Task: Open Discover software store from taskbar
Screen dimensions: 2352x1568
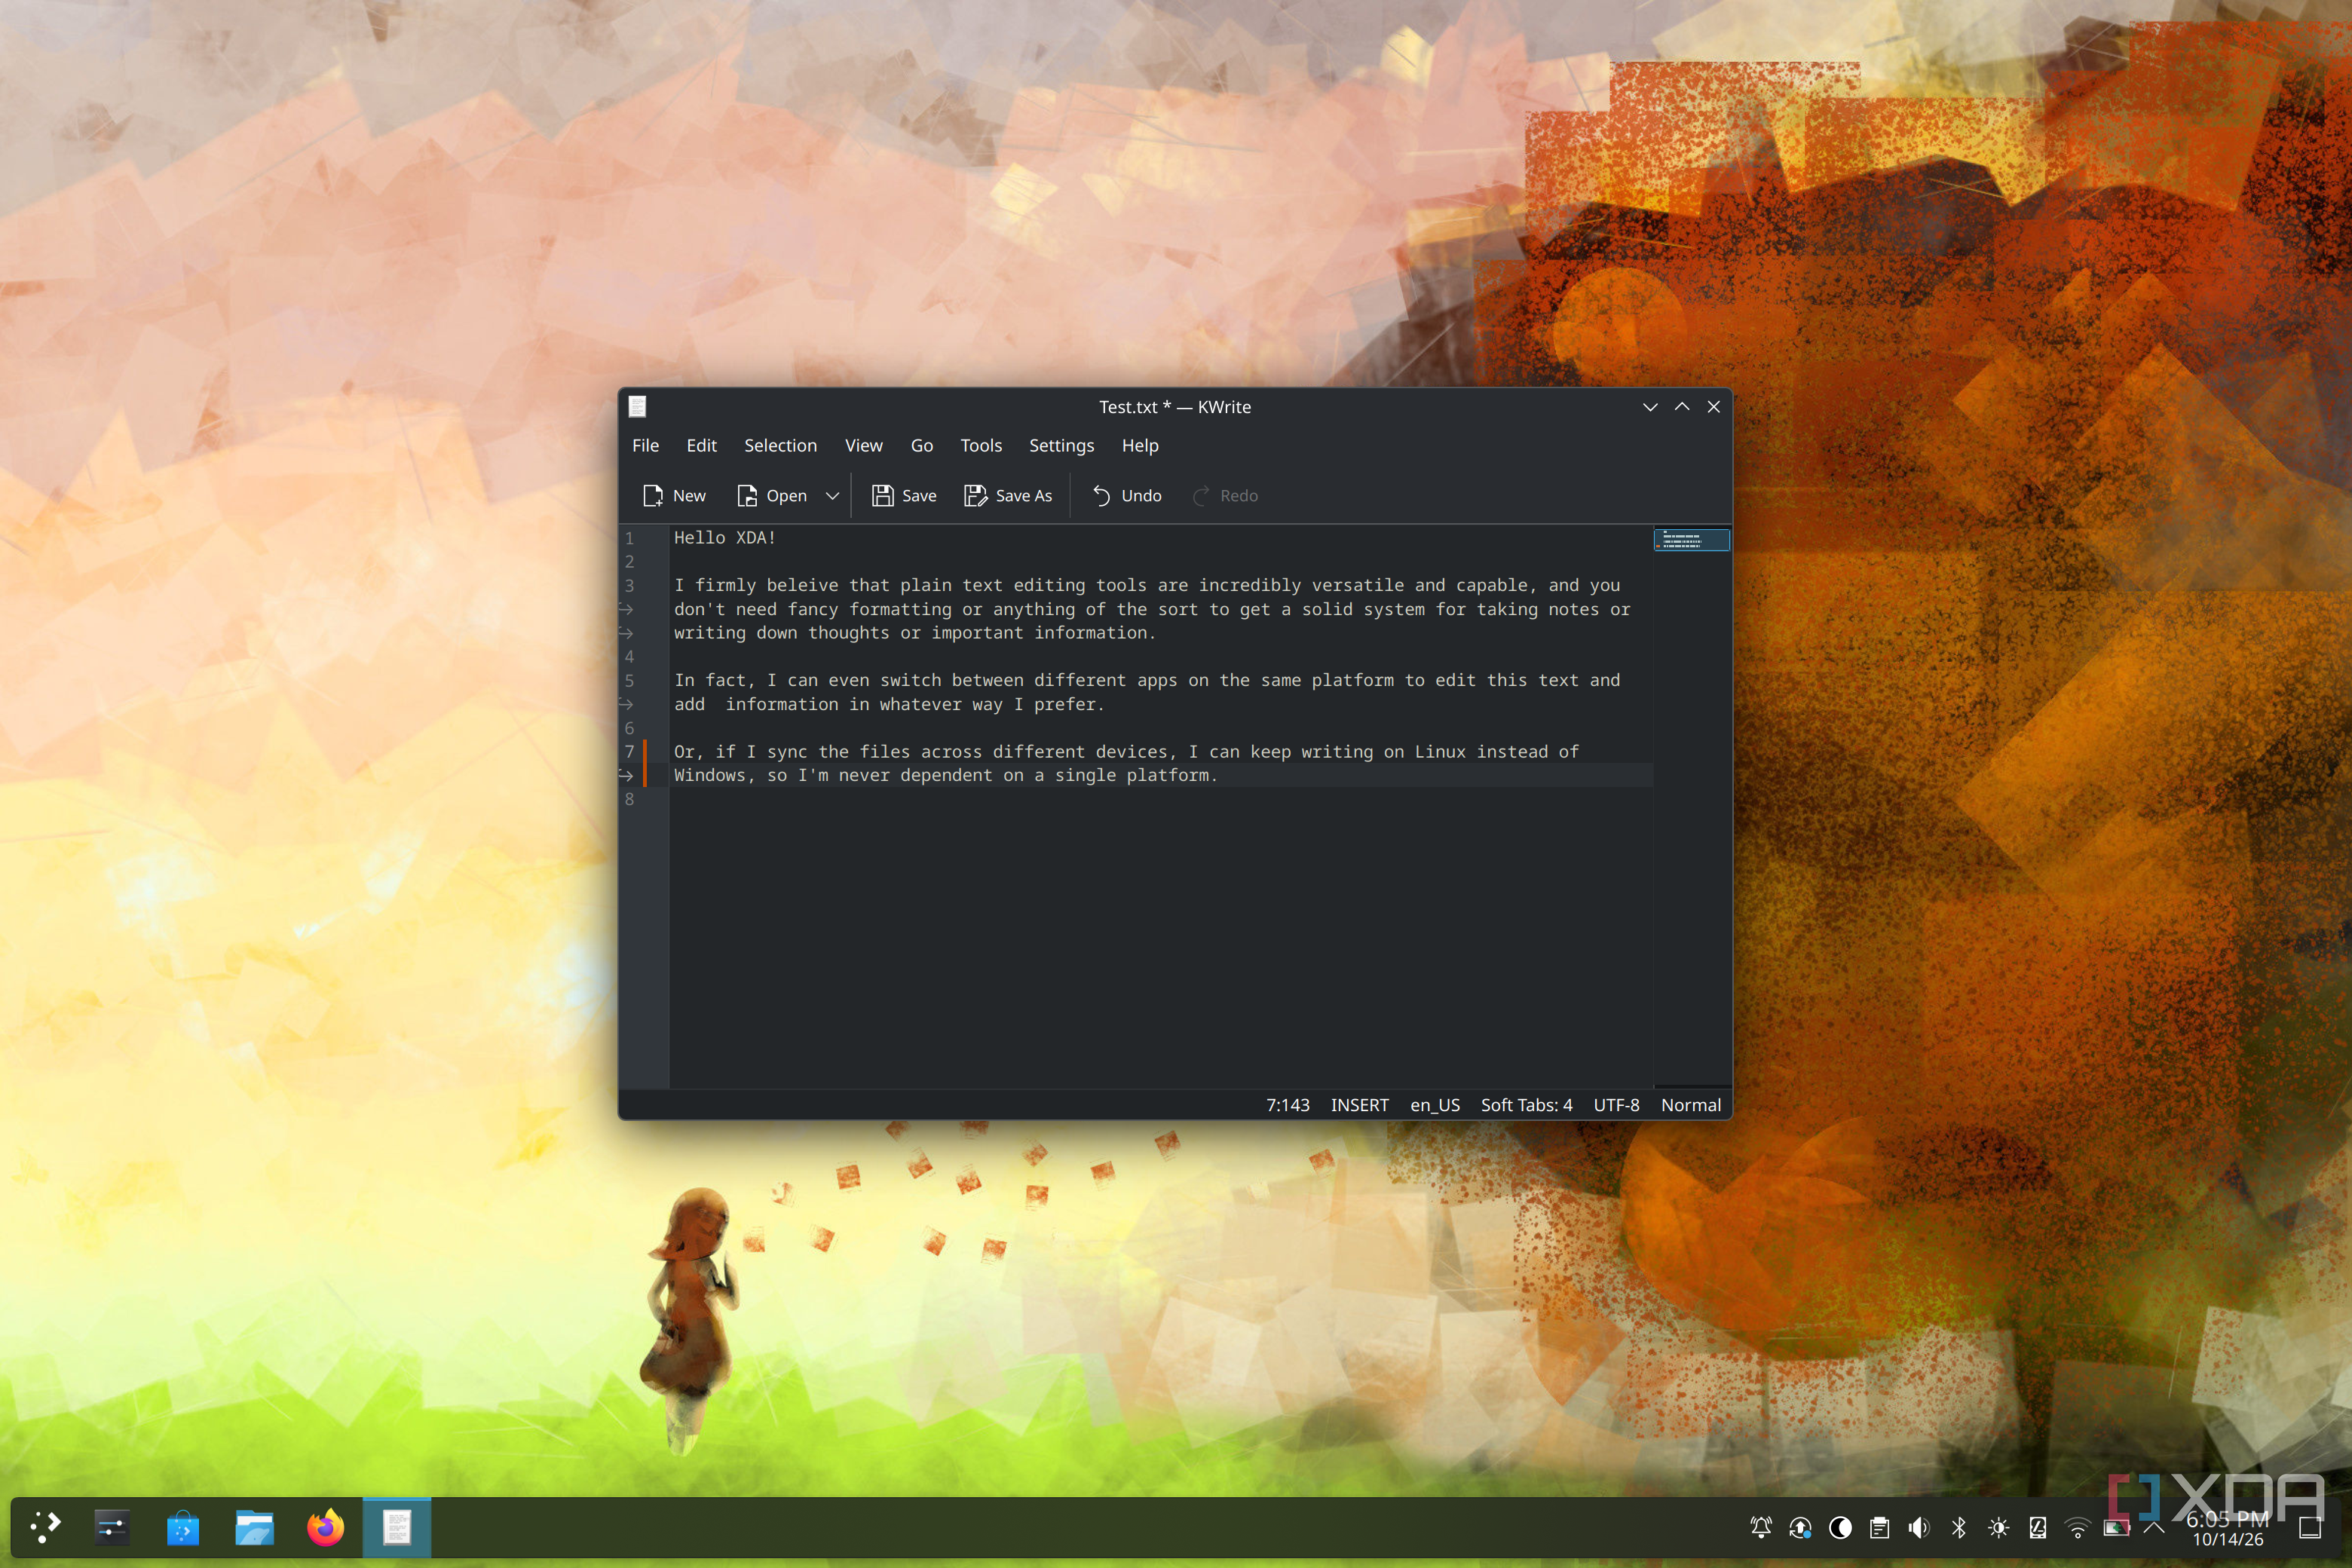Action: (183, 1527)
